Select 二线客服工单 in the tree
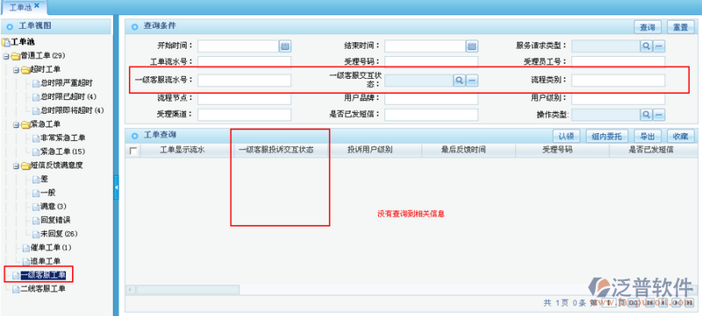 click(43, 289)
